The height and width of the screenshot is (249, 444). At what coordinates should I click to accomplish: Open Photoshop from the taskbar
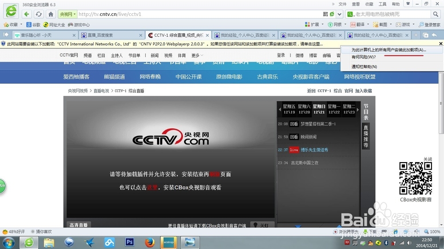coord(129,242)
